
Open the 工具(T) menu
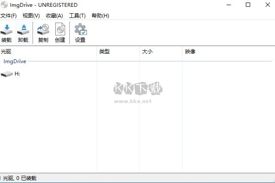pyautogui.click(x=77, y=16)
